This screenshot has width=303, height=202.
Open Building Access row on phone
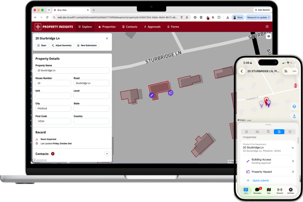click(x=270, y=161)
